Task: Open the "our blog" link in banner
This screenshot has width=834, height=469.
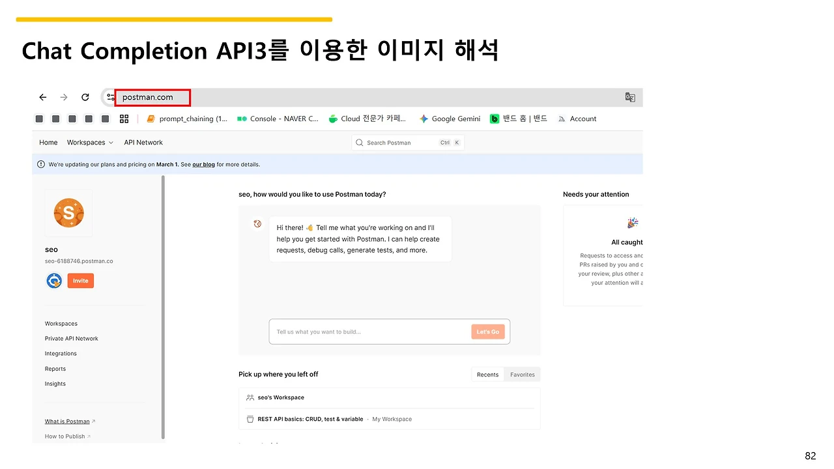Action: (x=204, y=165)
